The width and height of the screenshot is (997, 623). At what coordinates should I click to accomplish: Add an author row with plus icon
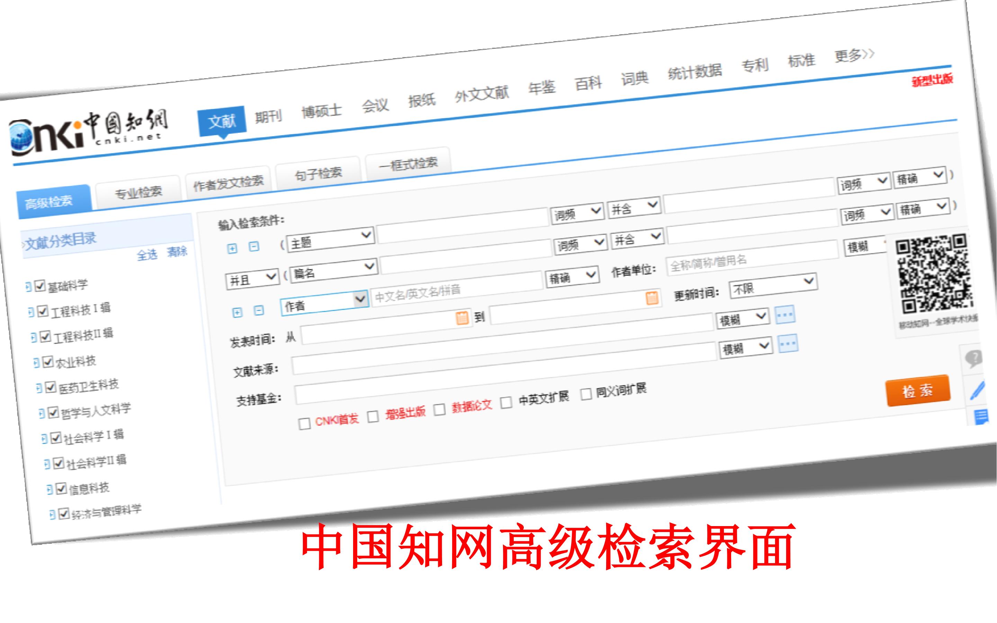click(237, 313)
